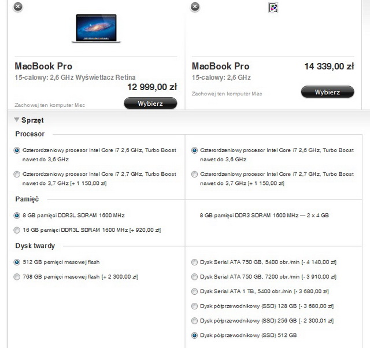Choose the SSD 128 GB option
370x348 pixels.
194,306
